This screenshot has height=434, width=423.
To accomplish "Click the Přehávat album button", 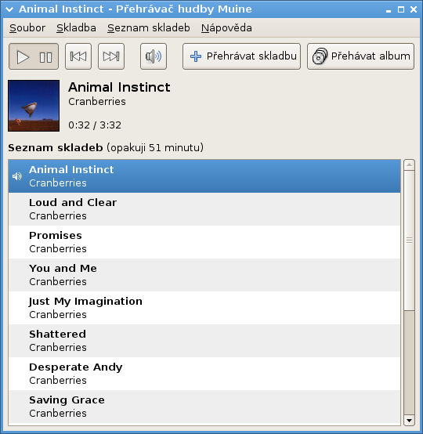I will (x=360, y=56).
